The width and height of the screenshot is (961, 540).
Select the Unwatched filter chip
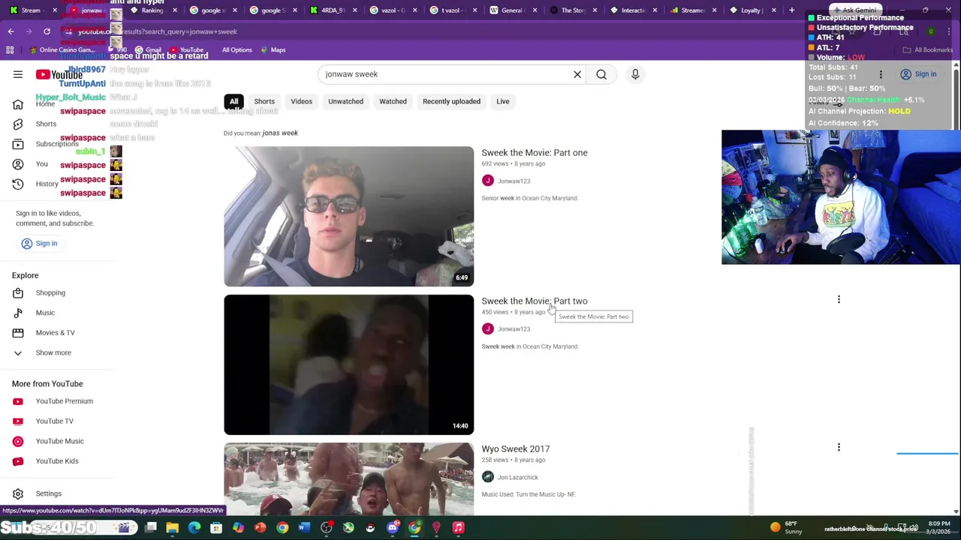[345, 101]
